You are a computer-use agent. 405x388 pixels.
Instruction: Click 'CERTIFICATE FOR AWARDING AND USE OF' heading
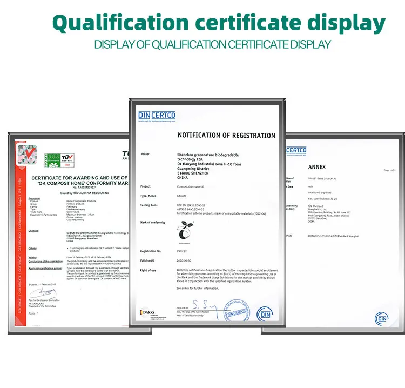click(x=79, y=178)
